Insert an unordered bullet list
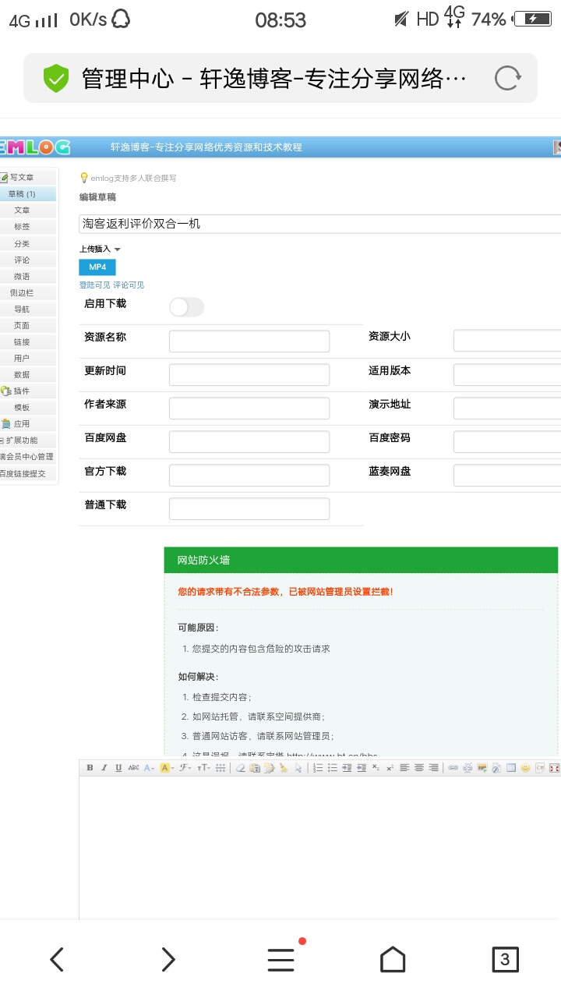The width and height of the screenshot is (561, 998). coord(333,768)
